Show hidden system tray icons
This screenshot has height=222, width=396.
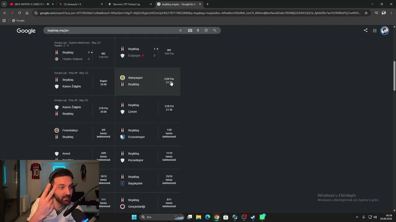[x=357, y=217]
